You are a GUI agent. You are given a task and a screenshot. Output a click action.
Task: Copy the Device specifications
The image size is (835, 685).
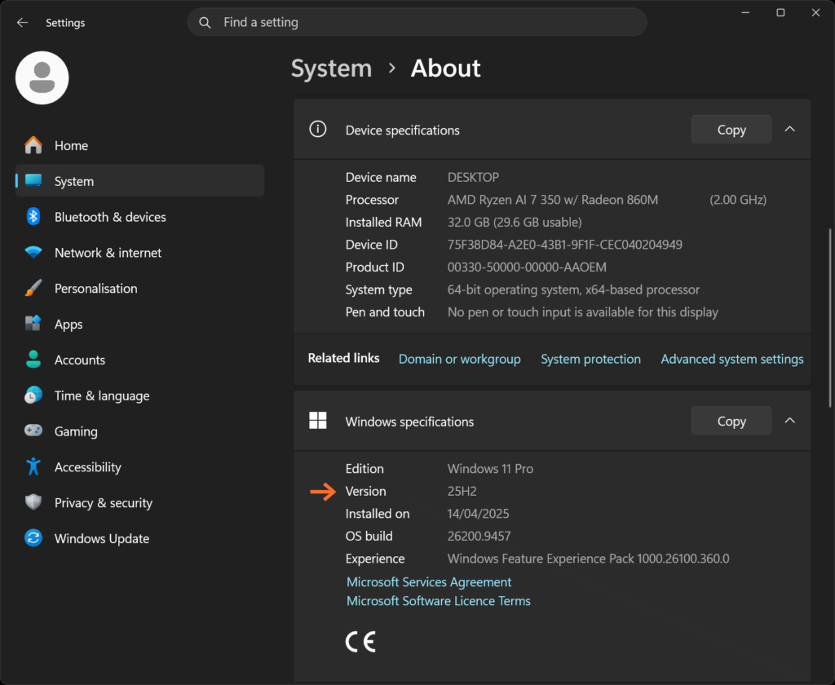[731, 130]
